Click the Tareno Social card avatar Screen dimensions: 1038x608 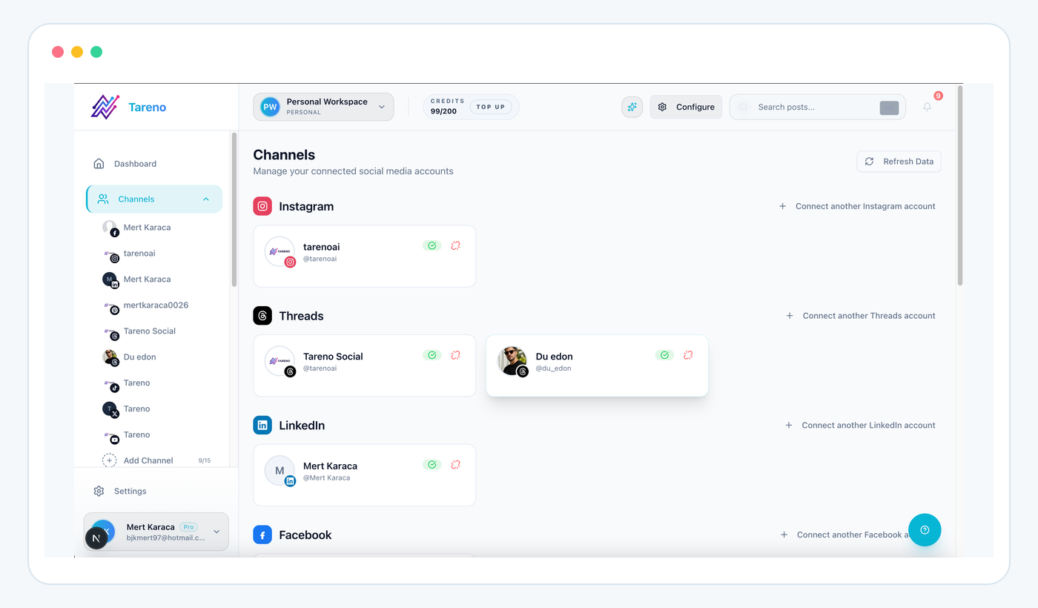coord(280,361)
